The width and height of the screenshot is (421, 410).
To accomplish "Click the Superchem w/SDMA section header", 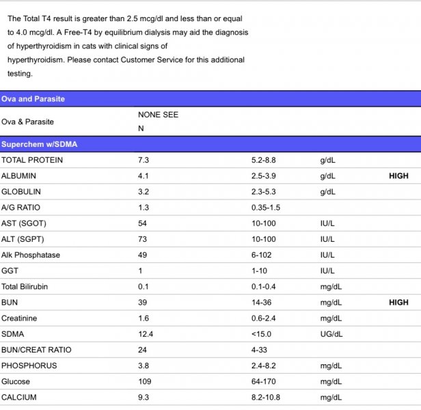I will pyautogui.click(x=40, y=144).
